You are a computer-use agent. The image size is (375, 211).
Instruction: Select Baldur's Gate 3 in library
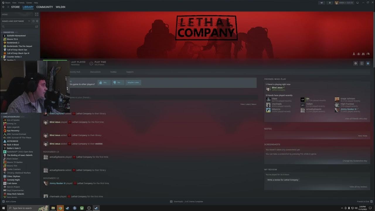tap(13, 148)
